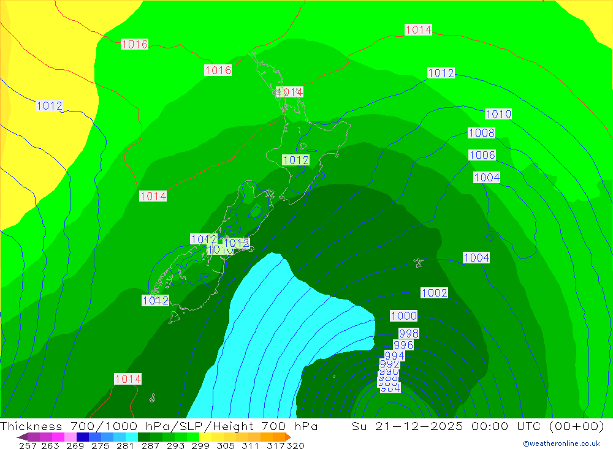Image resolution: width=613 pixels, height=449 pixels.
Task: Click the 994 isobar label
Action: coord(394,356)
